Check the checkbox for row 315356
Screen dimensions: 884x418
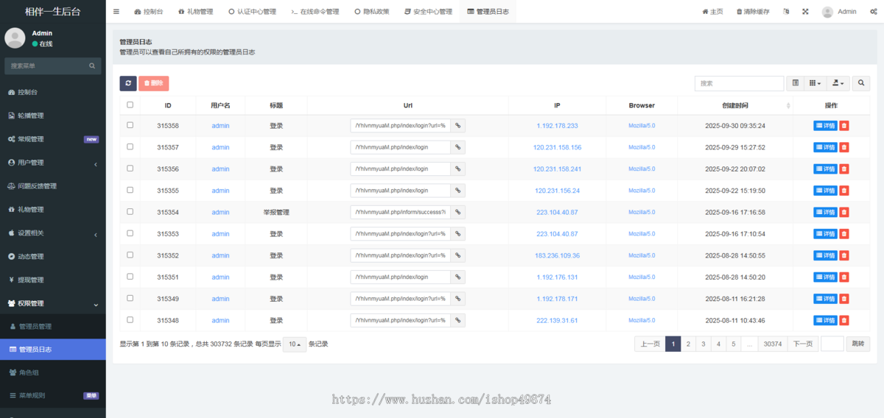click(x=130, y=168)
